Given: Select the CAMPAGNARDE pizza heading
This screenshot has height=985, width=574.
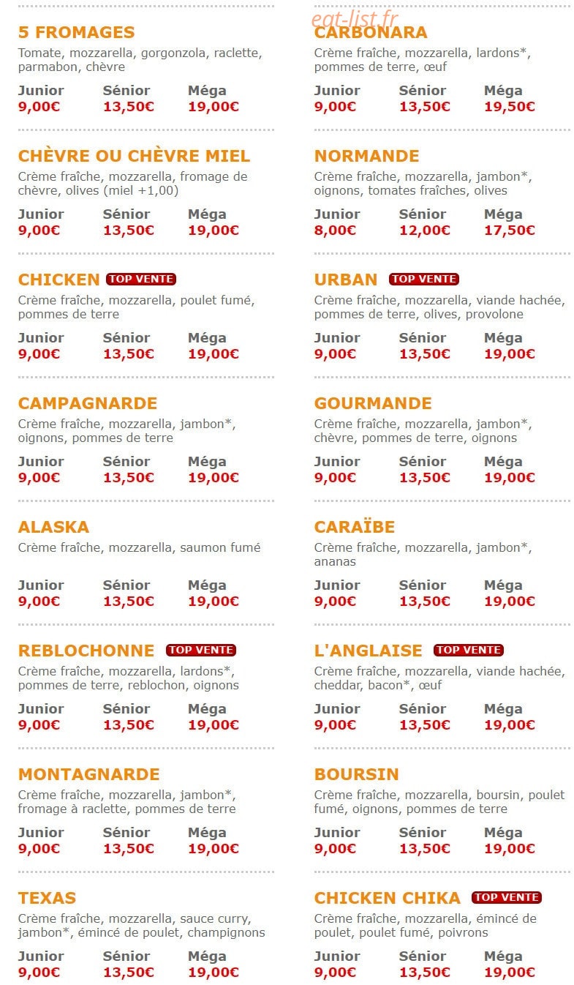Looking at the screenshot, I should [88, 403].
